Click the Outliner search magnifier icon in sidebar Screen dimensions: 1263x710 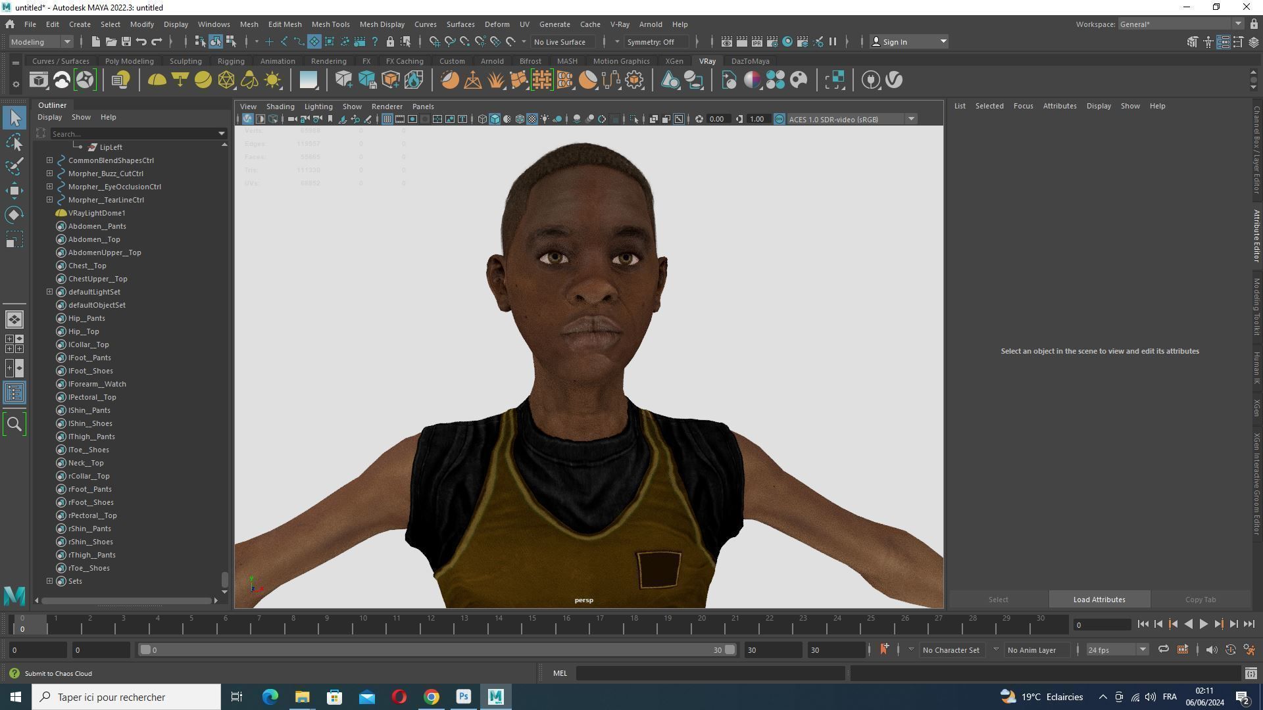coord(14,424)
